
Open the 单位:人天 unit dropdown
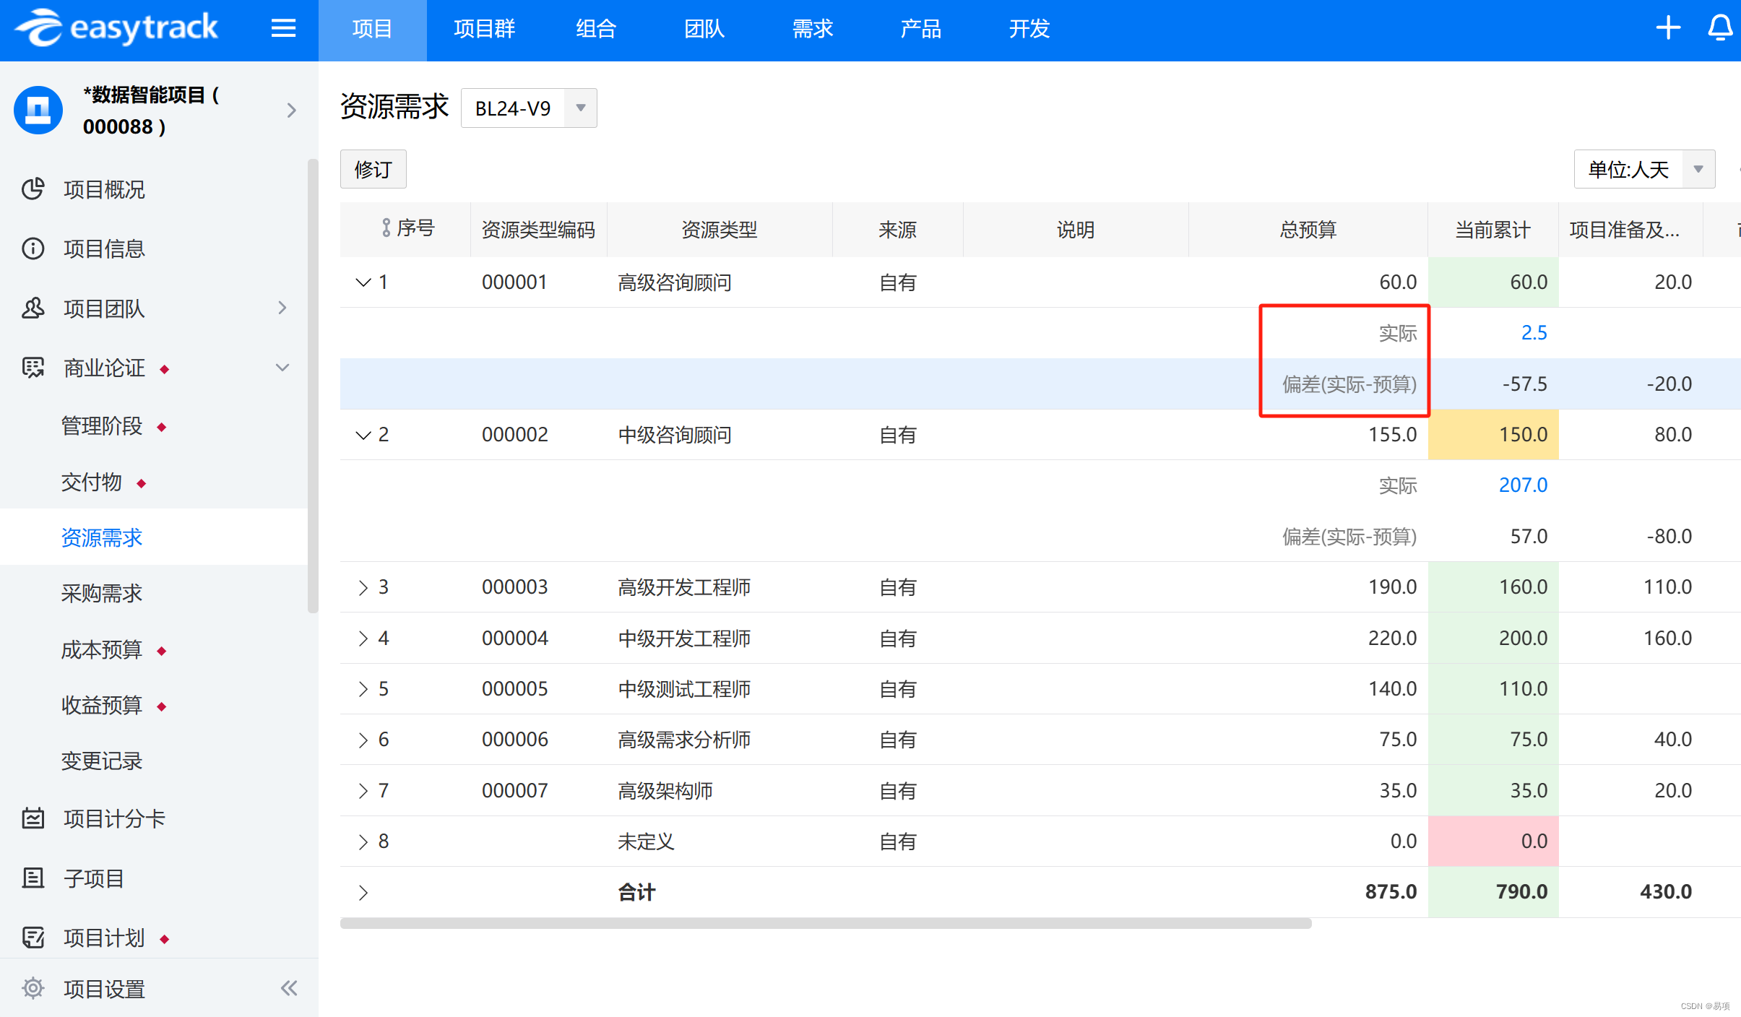[1698, 170]
